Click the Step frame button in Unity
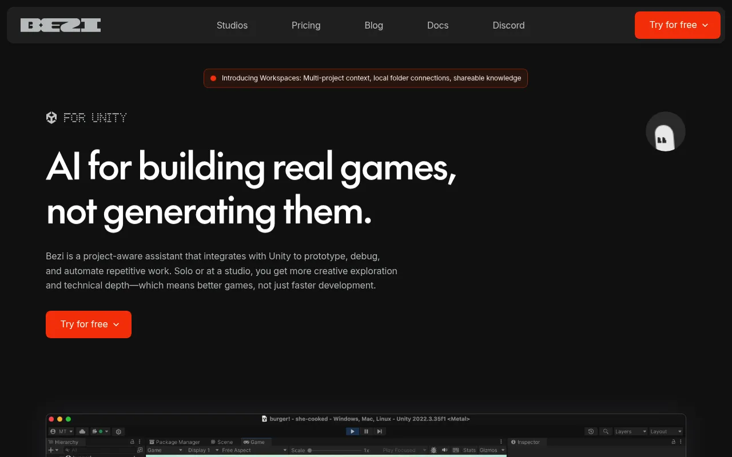 [x=379, y=431]
